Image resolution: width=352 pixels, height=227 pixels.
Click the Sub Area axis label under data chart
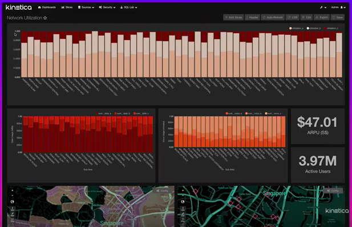tap(88, 169)
